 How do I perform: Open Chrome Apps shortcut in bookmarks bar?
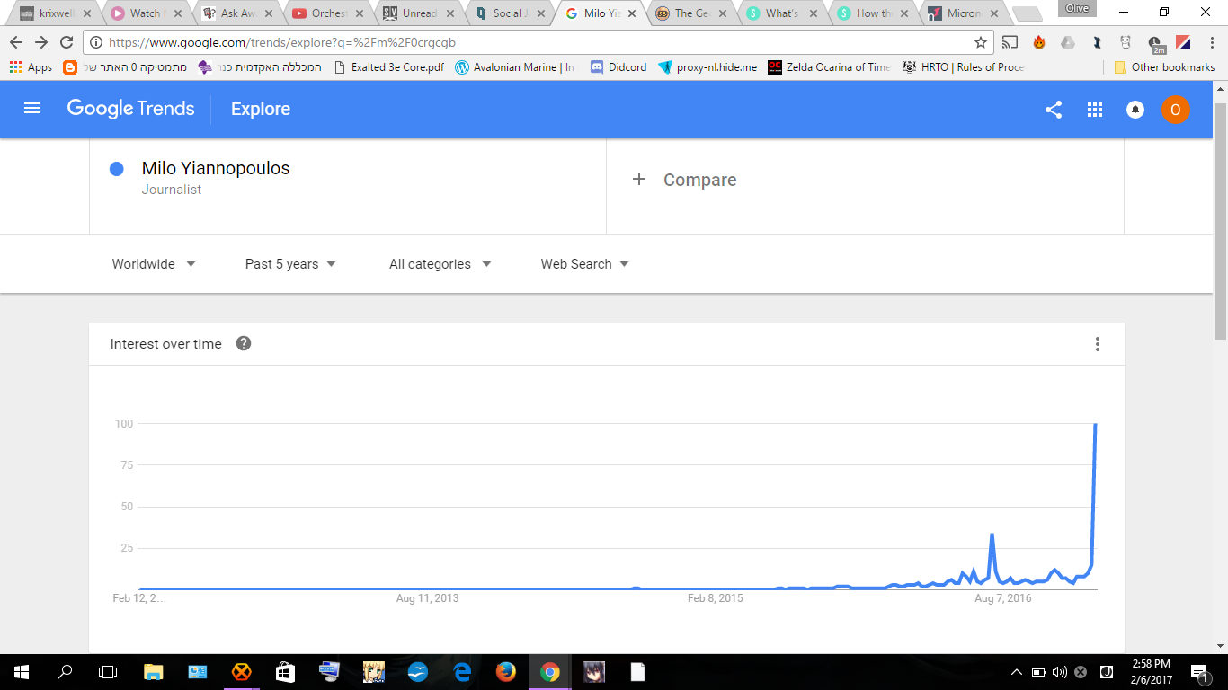tap(31, 67)
